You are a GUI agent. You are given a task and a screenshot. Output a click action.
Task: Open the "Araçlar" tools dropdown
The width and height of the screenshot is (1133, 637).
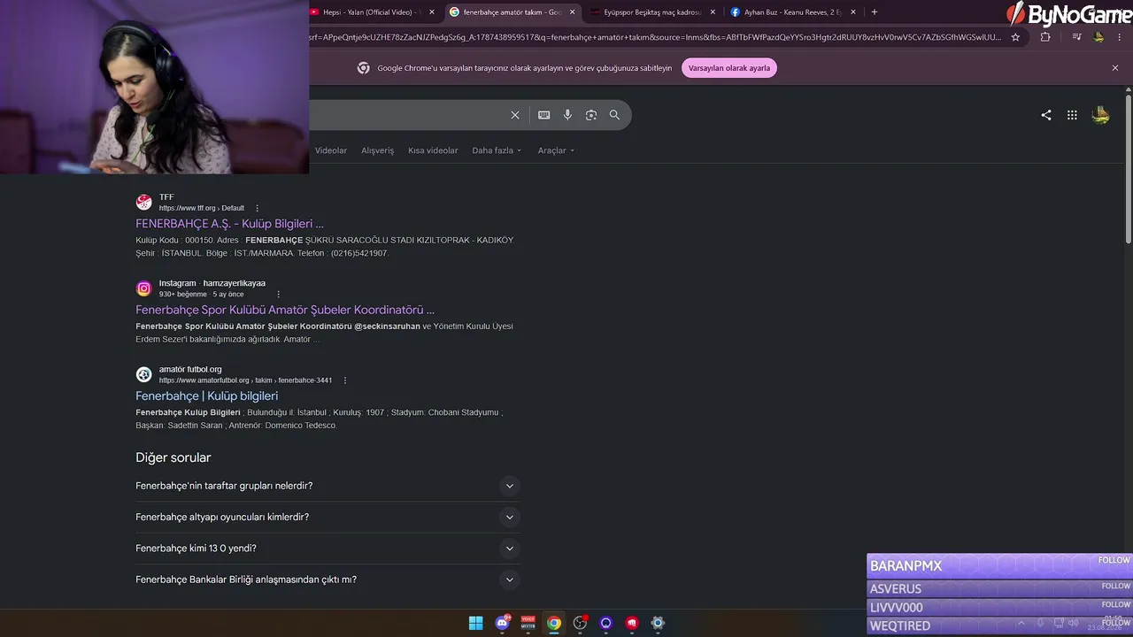pyautogui.click(x=556, y=150)
